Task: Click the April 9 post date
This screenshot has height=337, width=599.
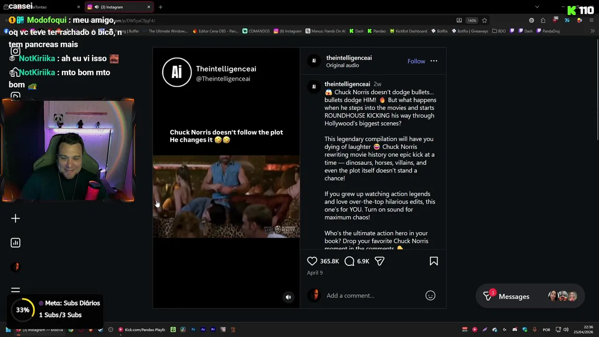Action: pyautogui.click(x=314, y=272)
